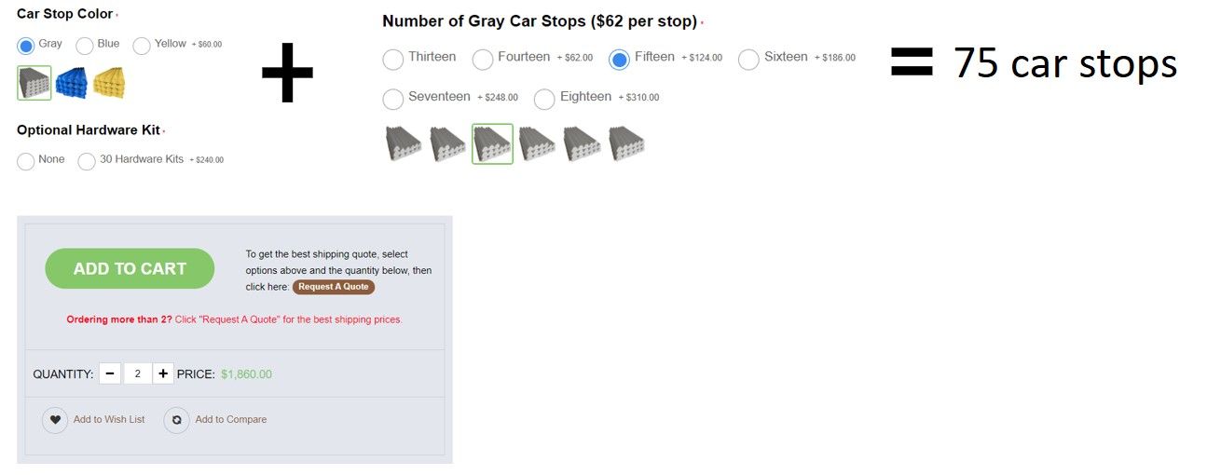Decrease quantity with minus button
This screenshot has width=1207, height=475.
click(x=110, y=373)
